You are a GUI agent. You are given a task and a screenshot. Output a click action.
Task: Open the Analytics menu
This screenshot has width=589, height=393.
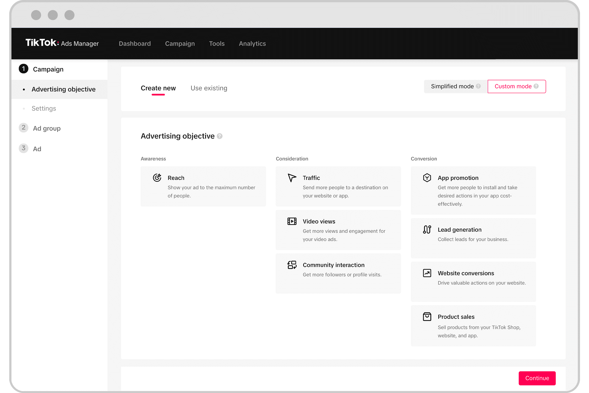[x=252, y=44]
